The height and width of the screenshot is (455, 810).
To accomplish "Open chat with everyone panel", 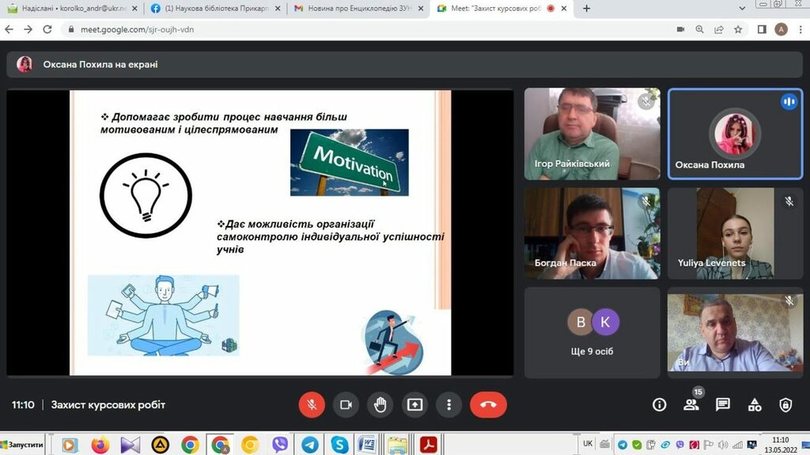I will [x=722, y=404].
